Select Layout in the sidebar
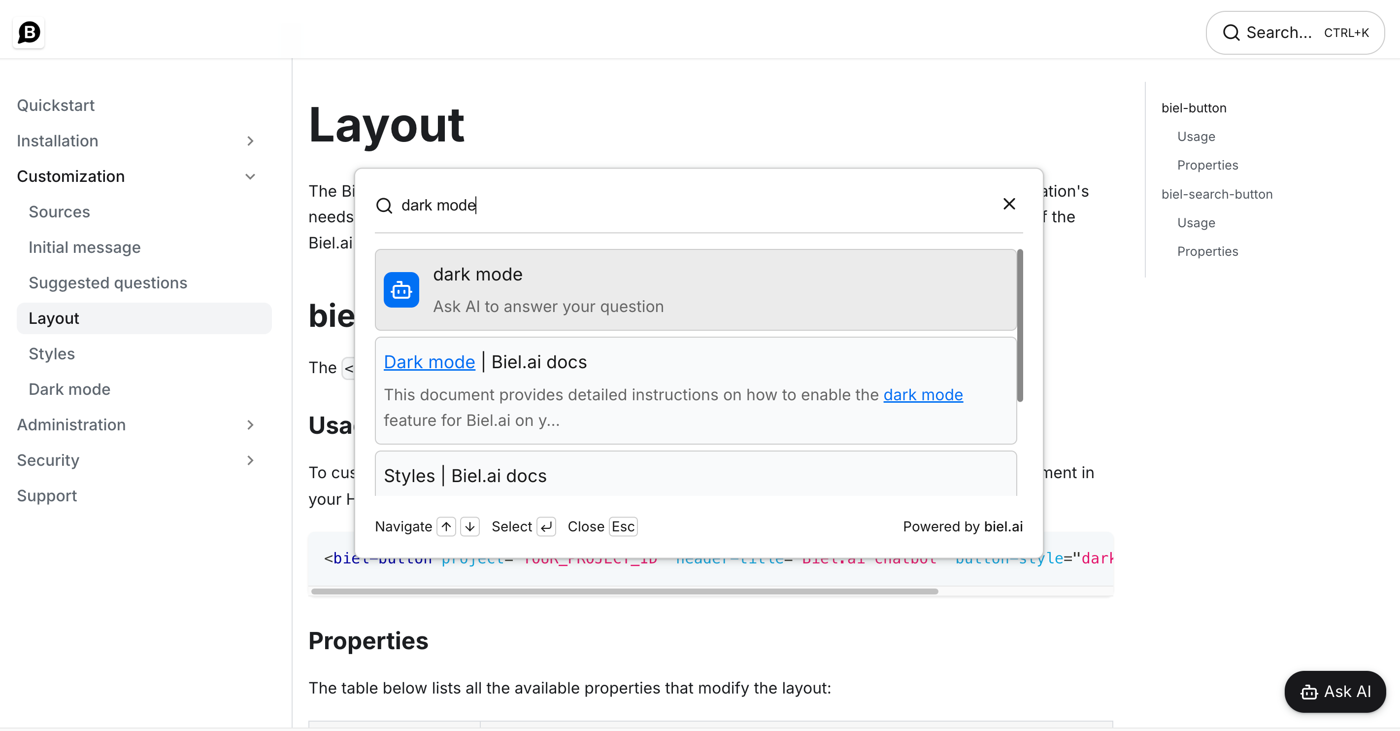The height and width of the screenshot is (731, 1400). (144, 318)
